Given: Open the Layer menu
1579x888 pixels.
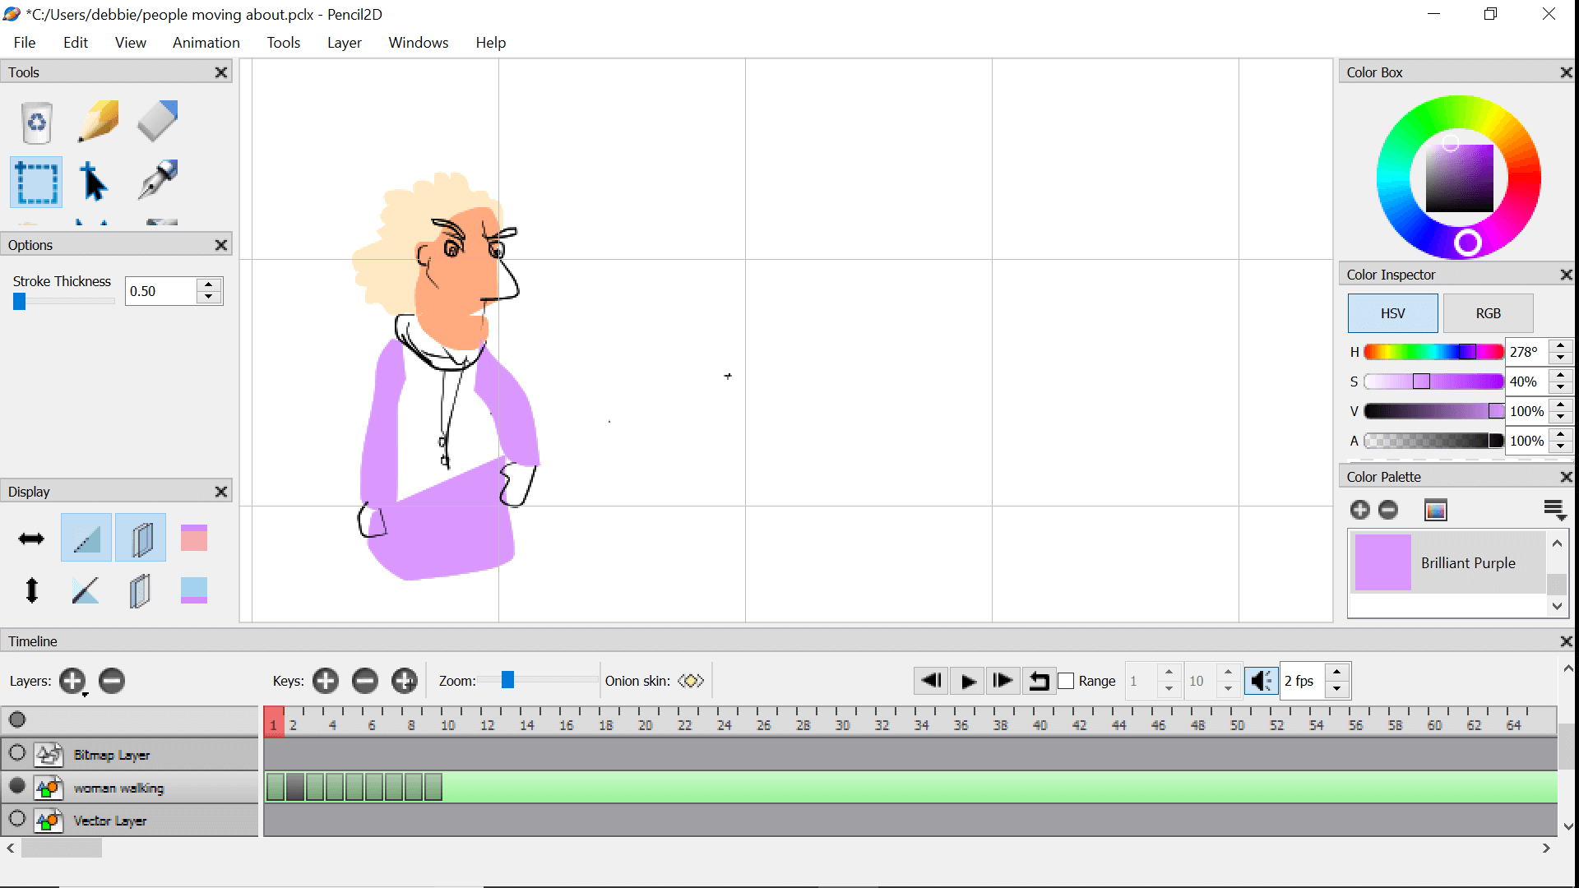Looking at the screenshot, I should (x=343, y=42).
